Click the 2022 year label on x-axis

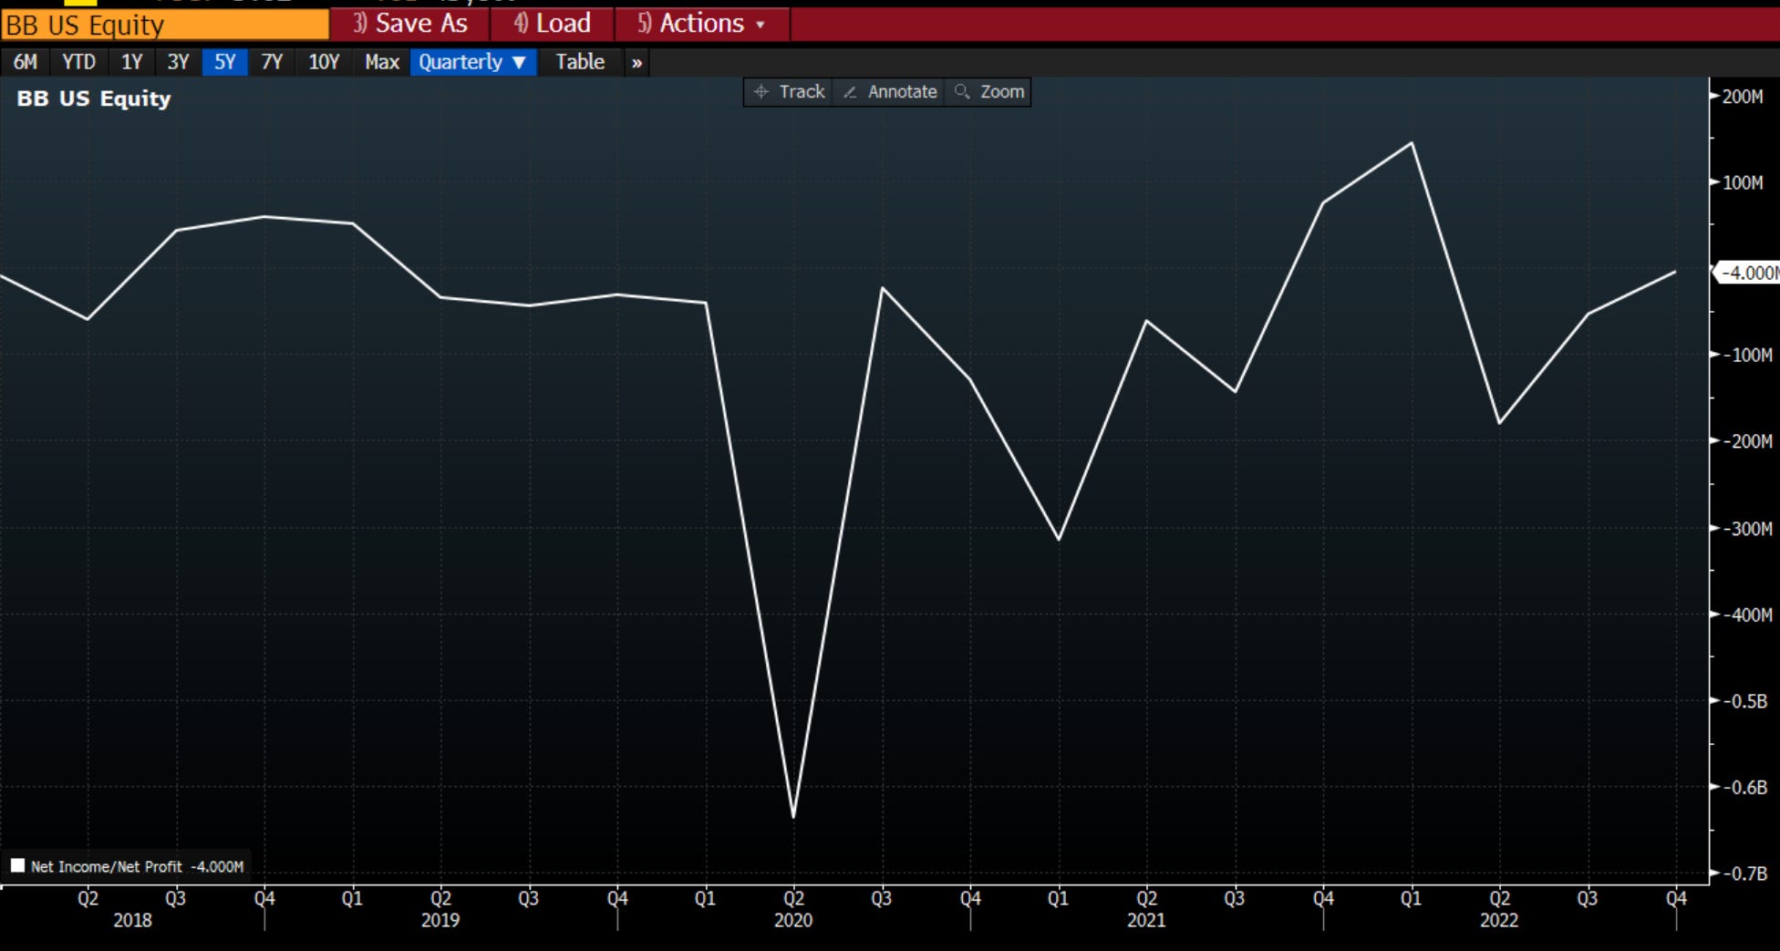(x=1499, y=920)
